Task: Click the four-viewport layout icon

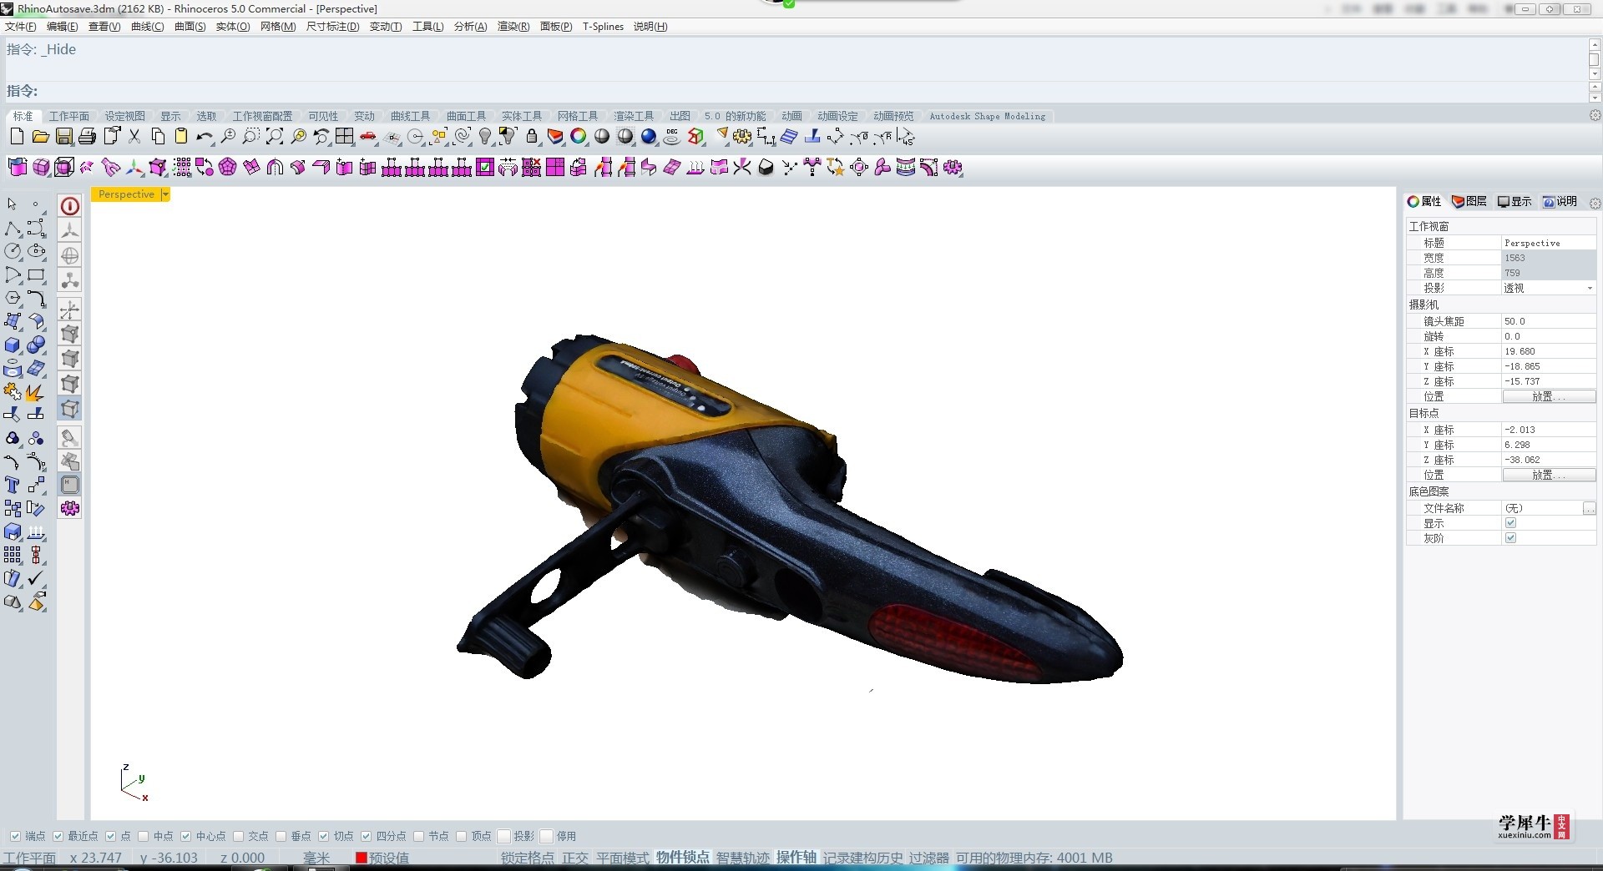Action: (345, 137)
